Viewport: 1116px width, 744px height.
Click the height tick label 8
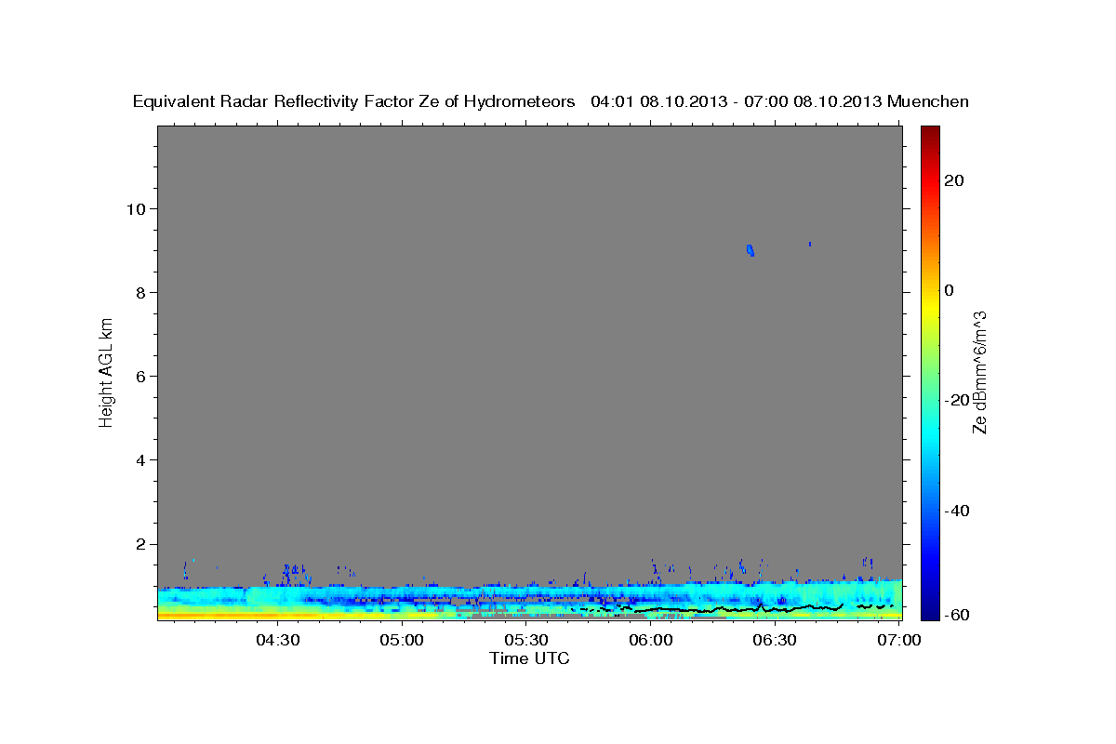pyautogui.click(x=141, y=292)
